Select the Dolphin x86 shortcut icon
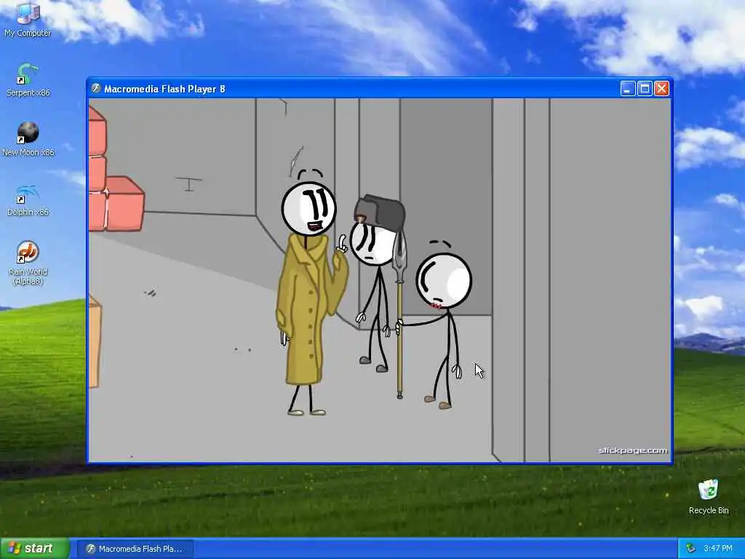Screen dimensions: 745x559 point(28,199)
